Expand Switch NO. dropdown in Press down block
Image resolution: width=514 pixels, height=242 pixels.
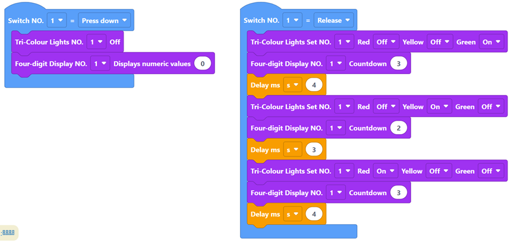[56, 21]
